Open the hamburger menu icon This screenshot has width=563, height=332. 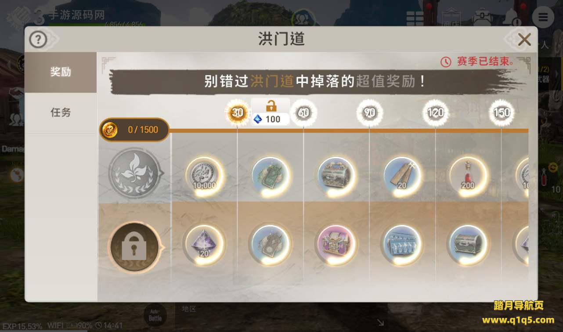click(x=543, y=17)
